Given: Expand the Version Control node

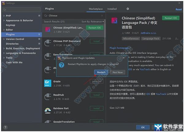Looking at the screenshot, I should (4, 39).
